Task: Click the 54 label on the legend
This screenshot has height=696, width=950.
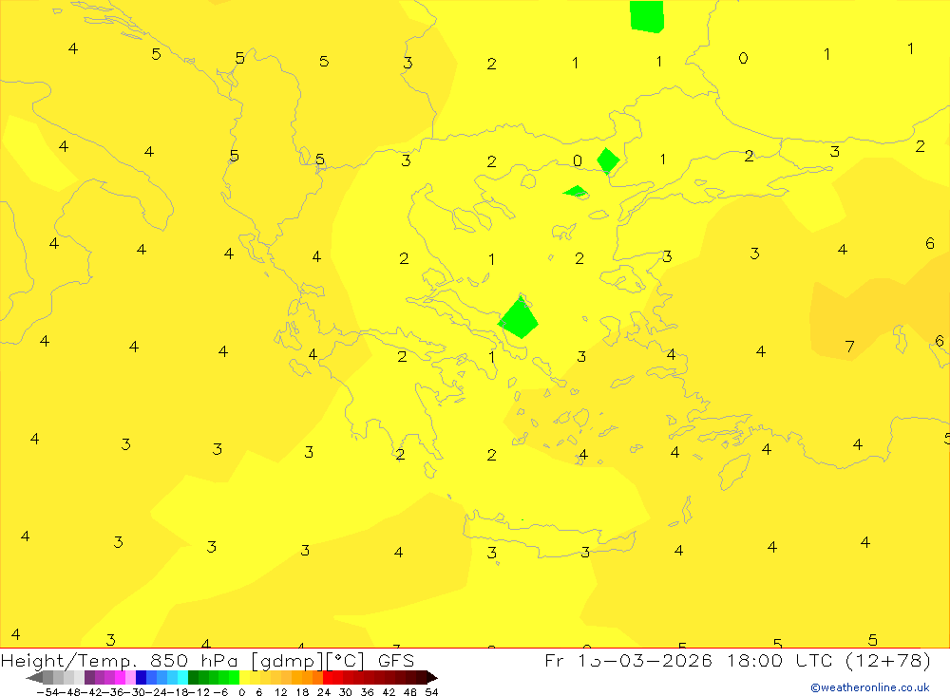Action: coord(431,692)
